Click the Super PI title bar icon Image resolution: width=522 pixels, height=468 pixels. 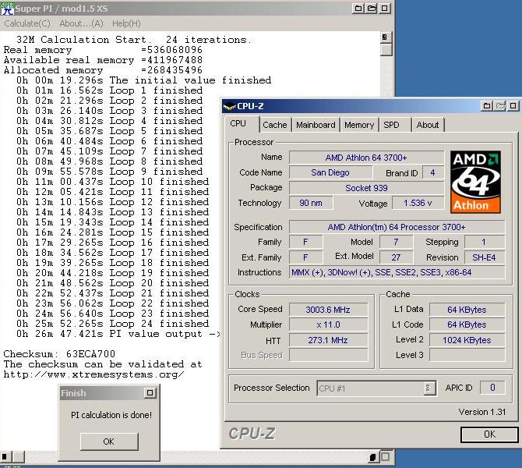[x=7, y=8]
